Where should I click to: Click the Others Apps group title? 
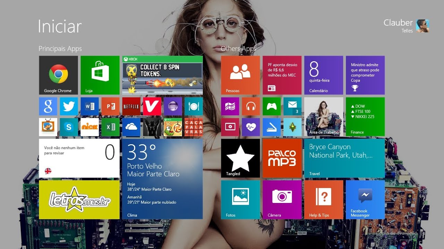pyautogui.click(x=239, y=49)
